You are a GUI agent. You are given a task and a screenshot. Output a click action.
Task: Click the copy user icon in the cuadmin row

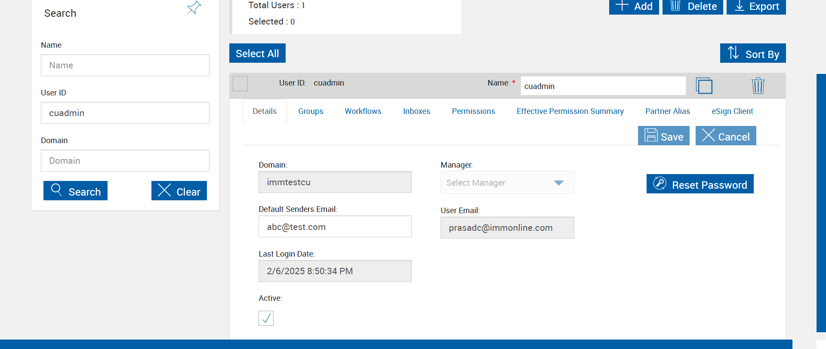click(704, 86)
